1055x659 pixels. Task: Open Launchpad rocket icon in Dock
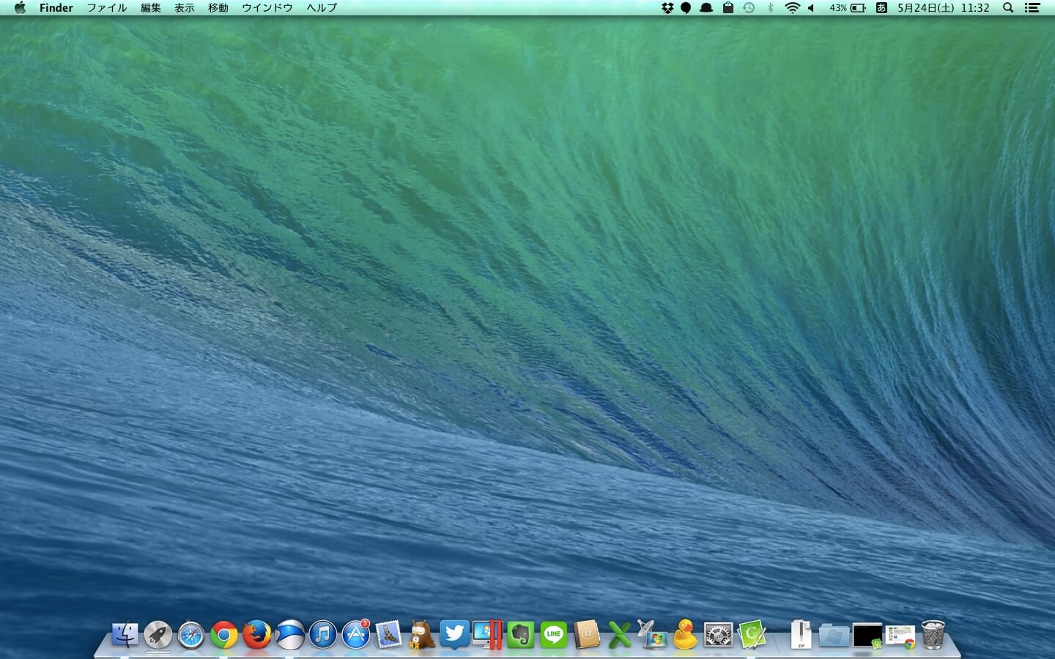point(158,635)
